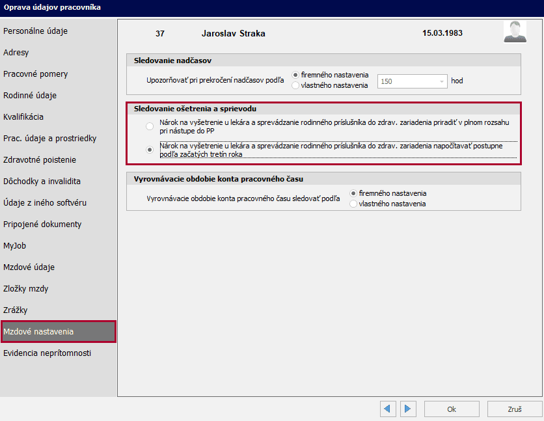The image size is (544, 421).
Task: Go to Adresy section
Action: (x=16, y=53)
